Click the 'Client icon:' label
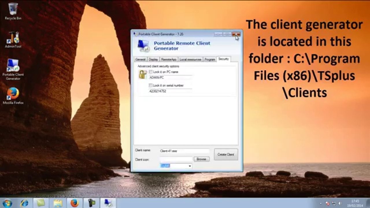370x208 pixels. 142,159
